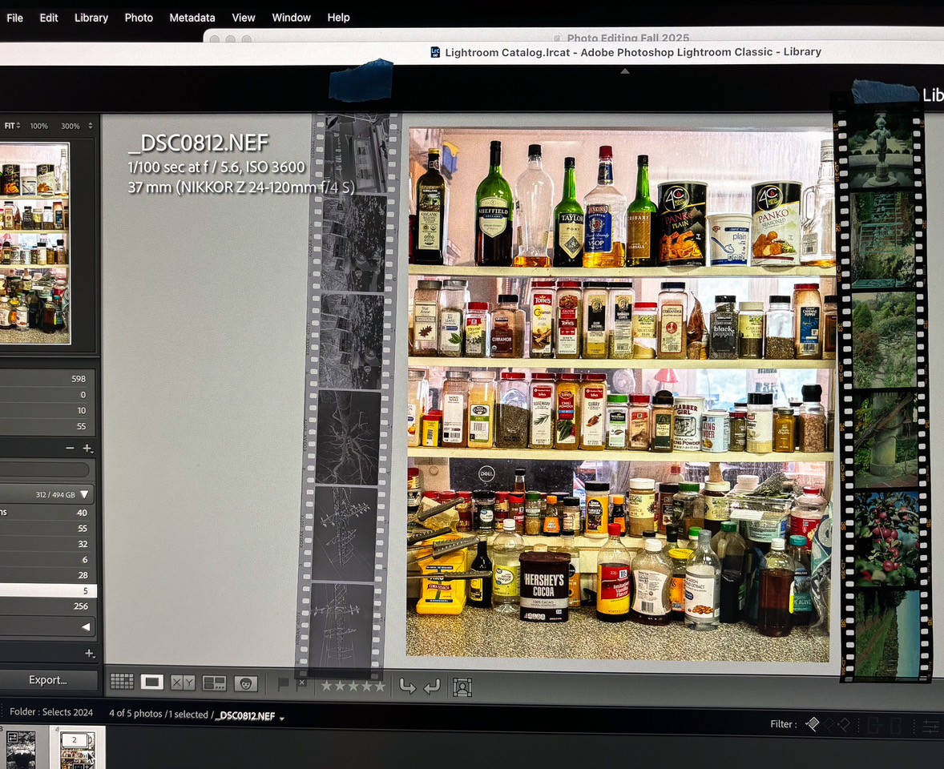Click the main pantry photo in Loupe

coord(620,394)
